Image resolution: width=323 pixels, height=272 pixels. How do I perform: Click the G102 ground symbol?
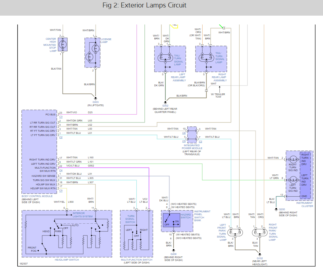point(260,255)
